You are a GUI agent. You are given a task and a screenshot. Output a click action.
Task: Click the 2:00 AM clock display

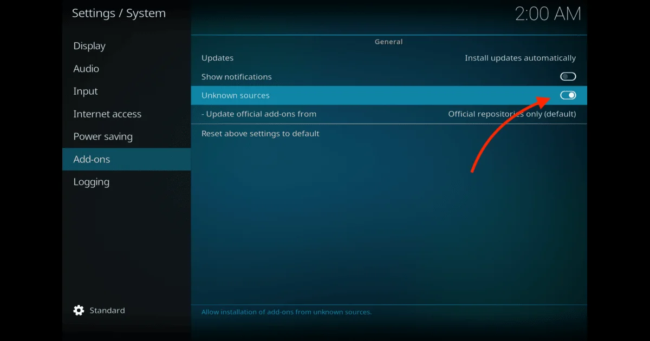[x=548, y=14]
